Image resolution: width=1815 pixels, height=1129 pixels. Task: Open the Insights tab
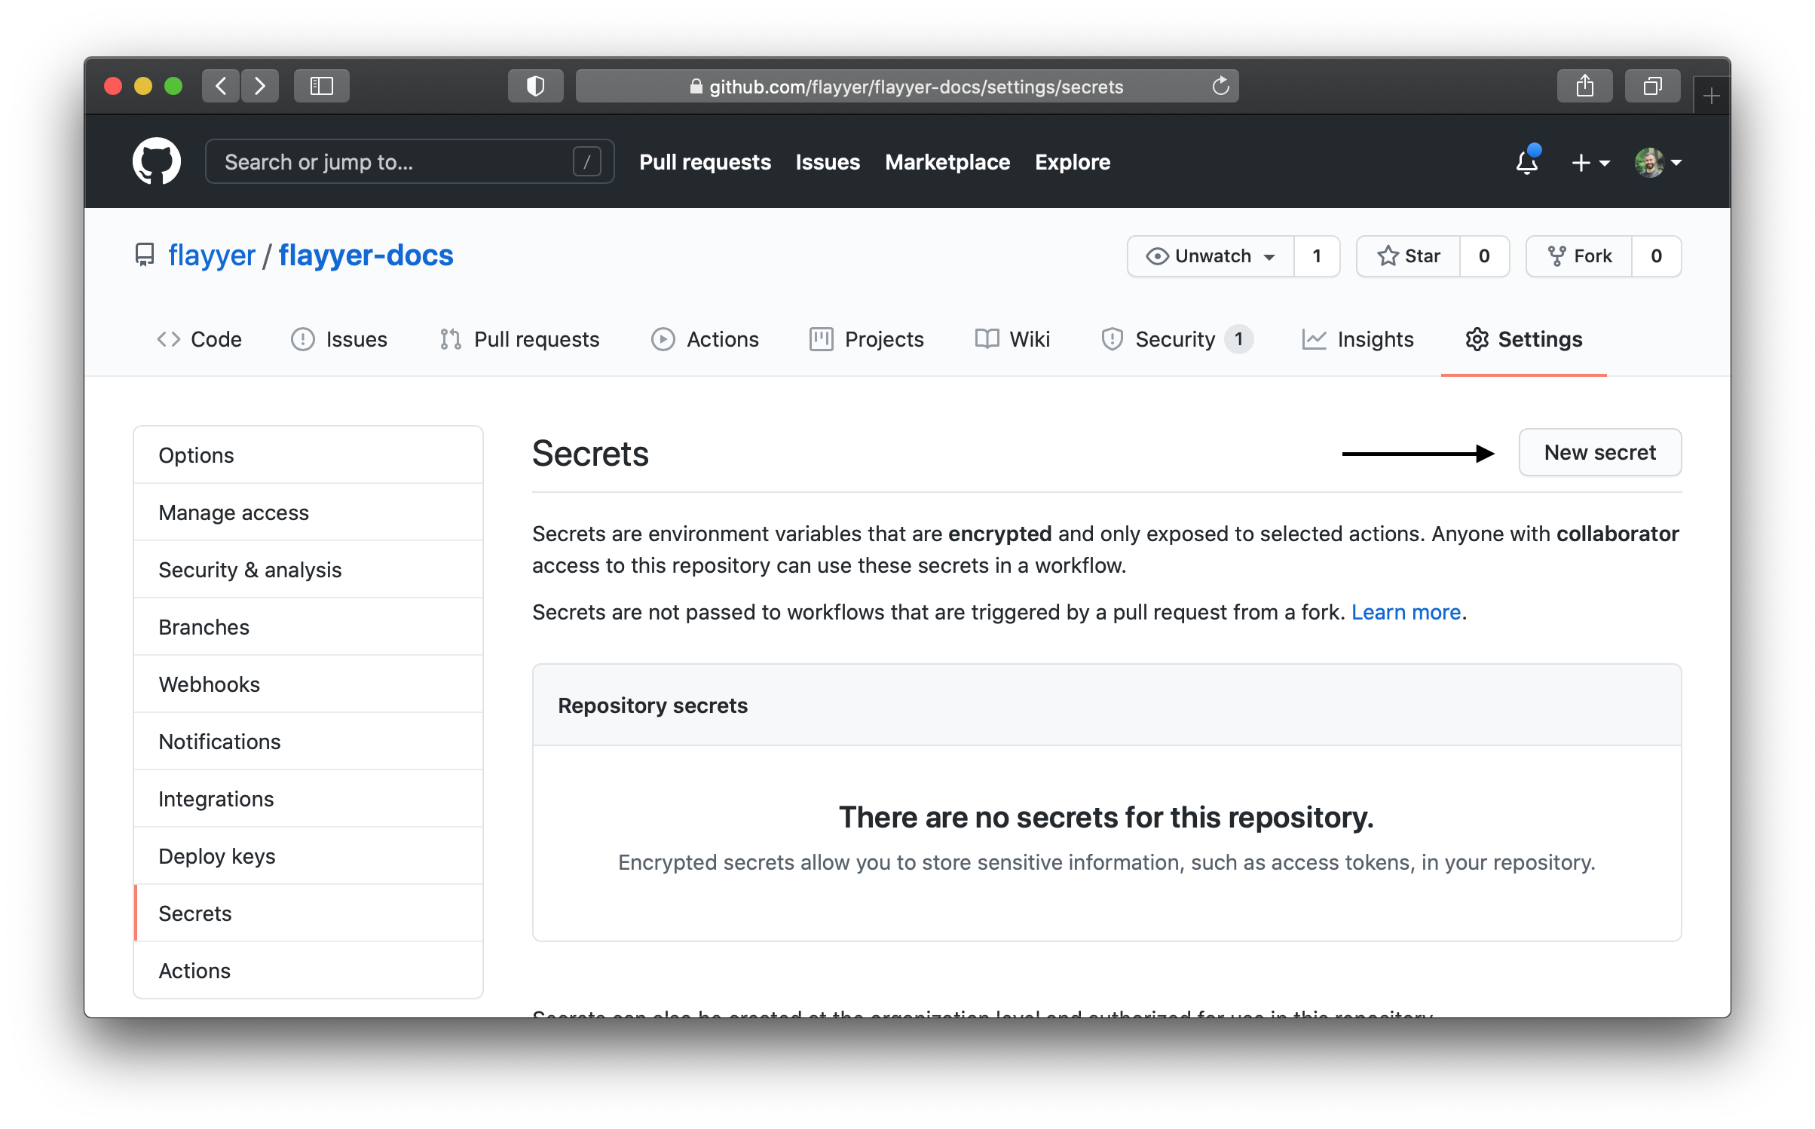[1358, 339]
